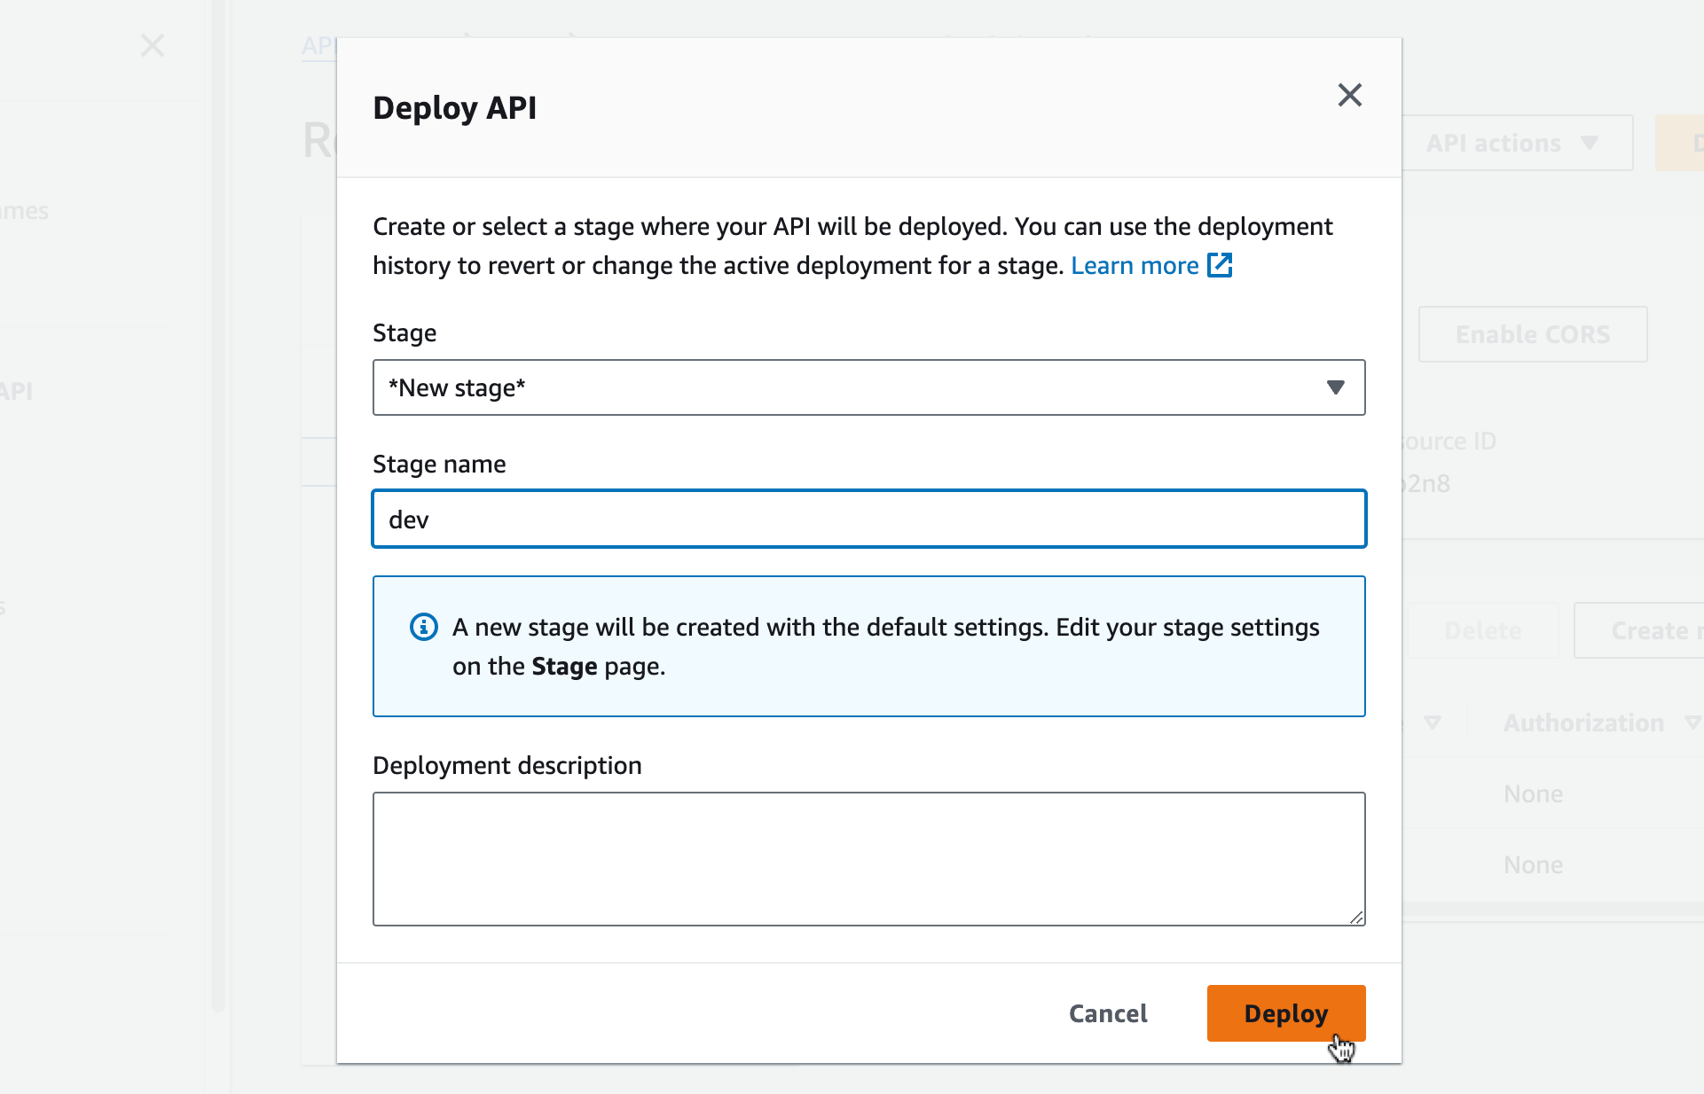Image resolution: width=1704 pixels, height=1094 pixels.
Task: Click the Cancel button
Action: (1107, 1012)
